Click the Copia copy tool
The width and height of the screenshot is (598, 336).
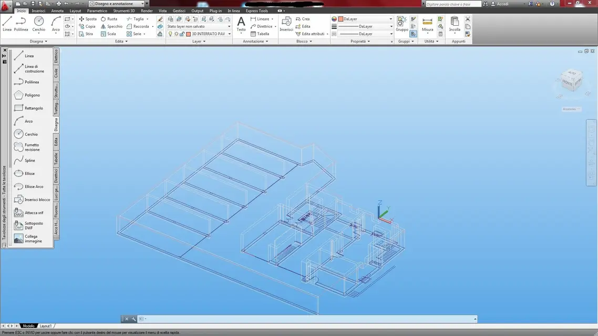coord(87,26)
